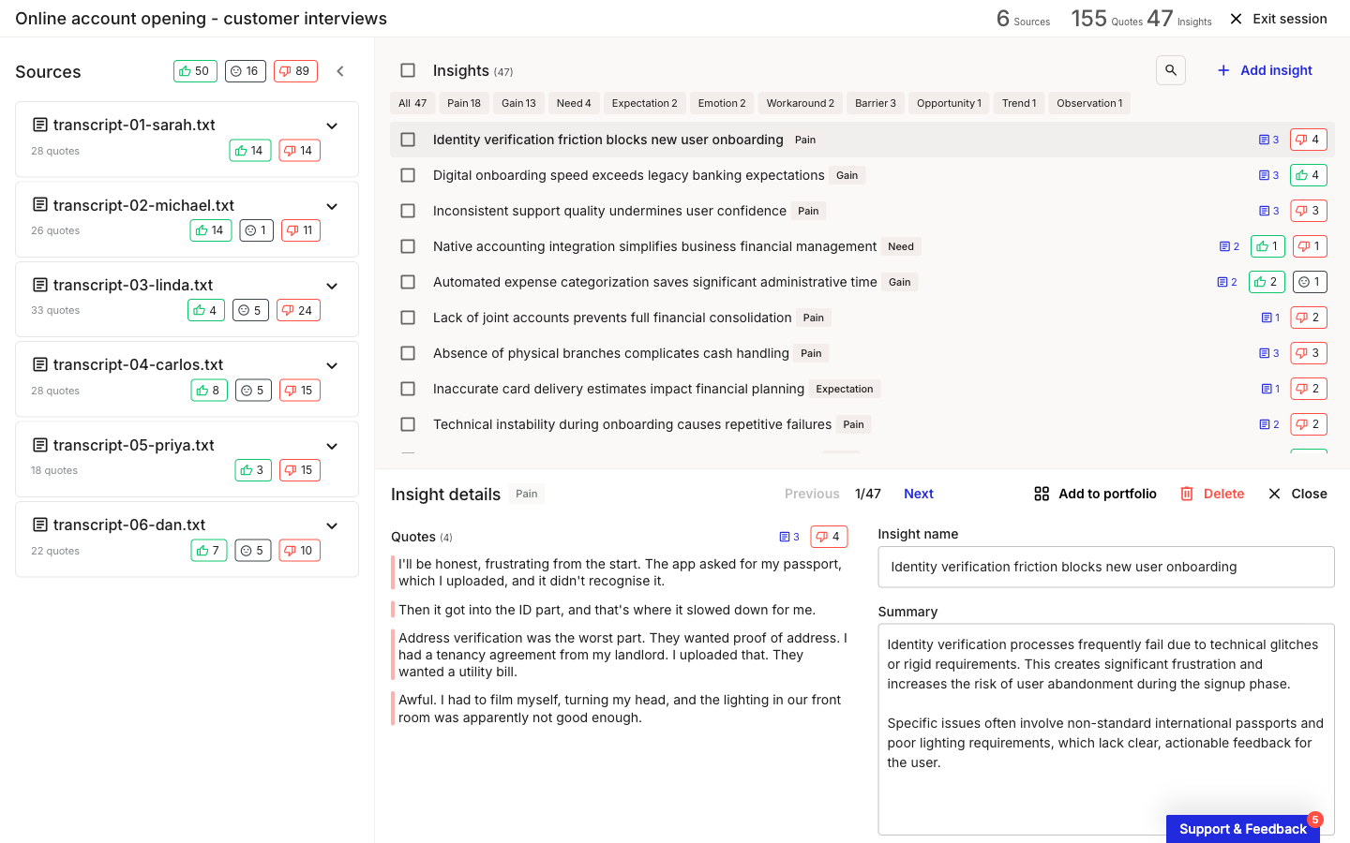Check the Native accounting integration insight
The height and width of the screenshot is (843, 1350).
[x=408, y=246]
